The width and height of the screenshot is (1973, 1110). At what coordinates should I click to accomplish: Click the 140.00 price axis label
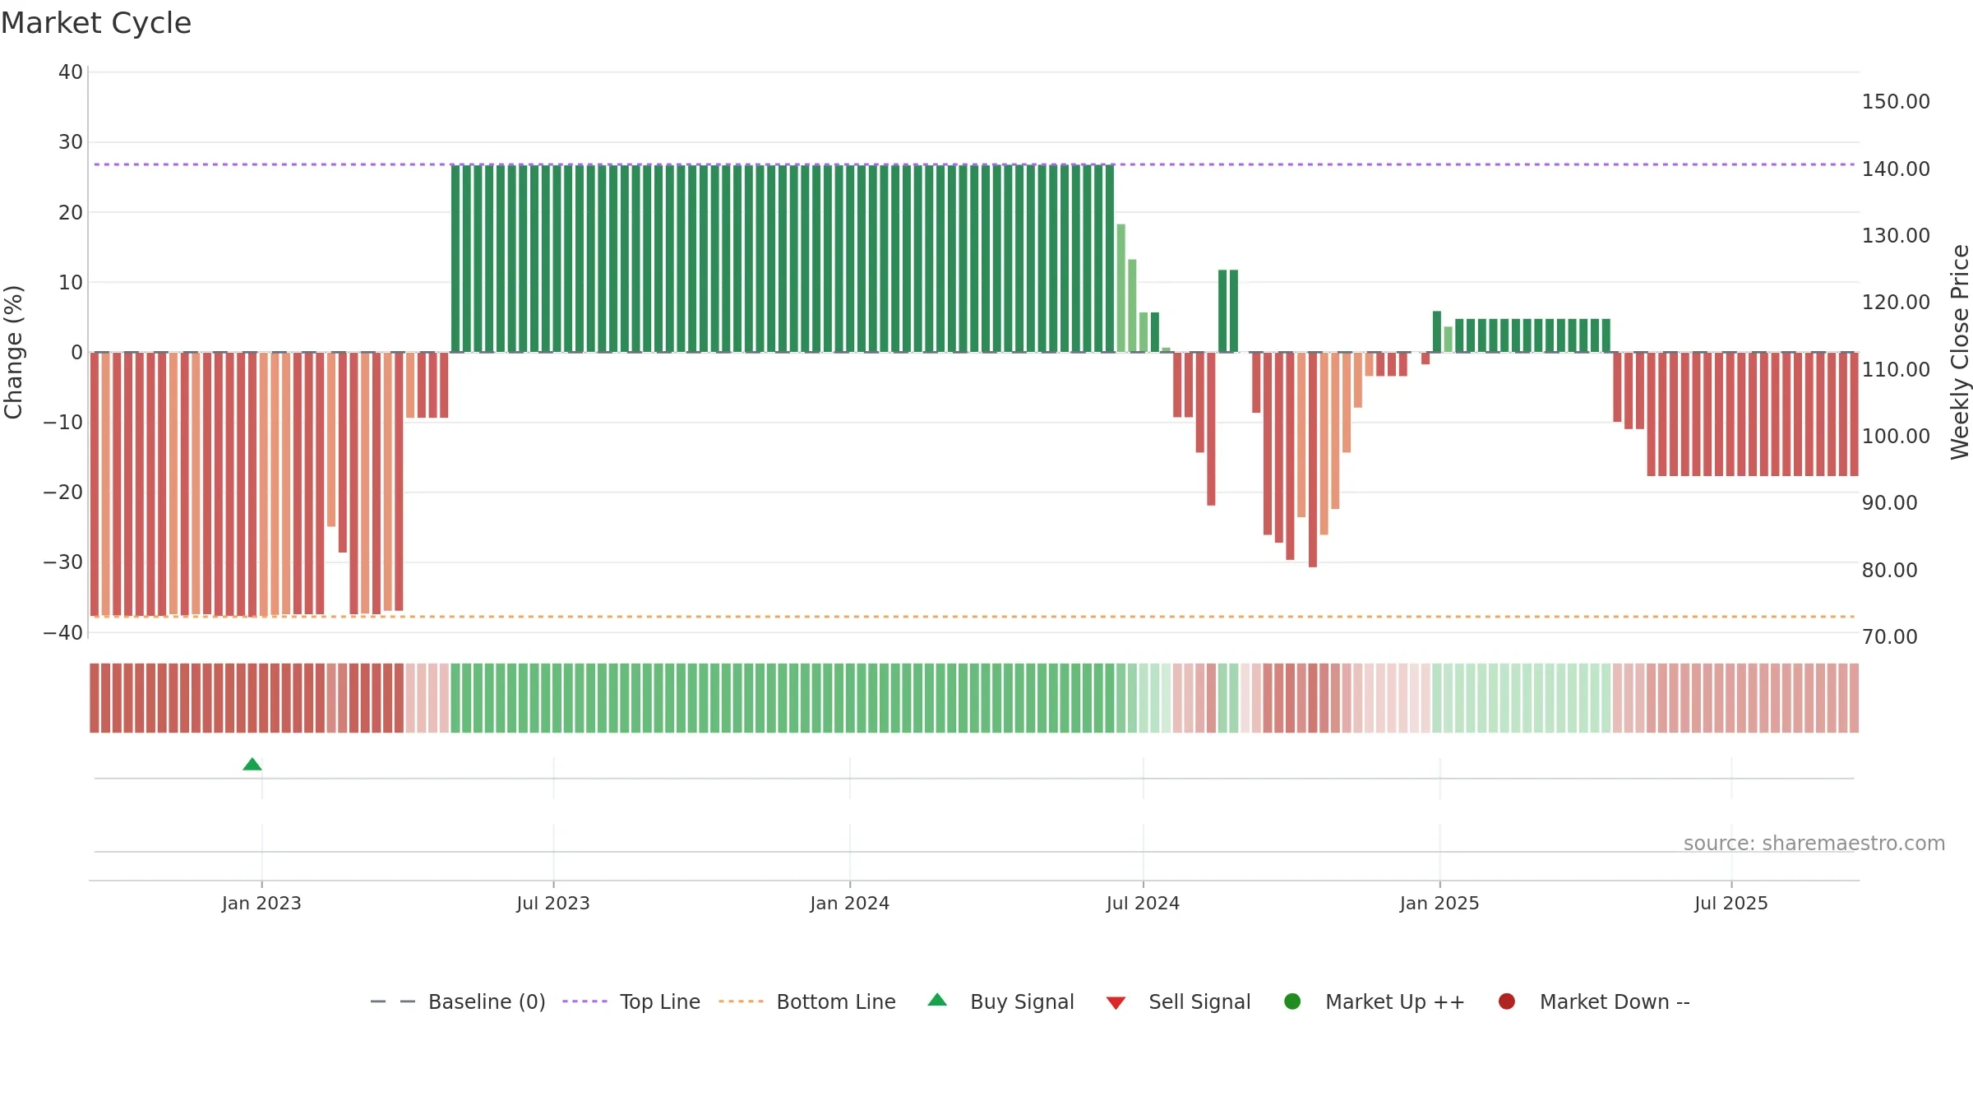click(x=1896, y=169)
